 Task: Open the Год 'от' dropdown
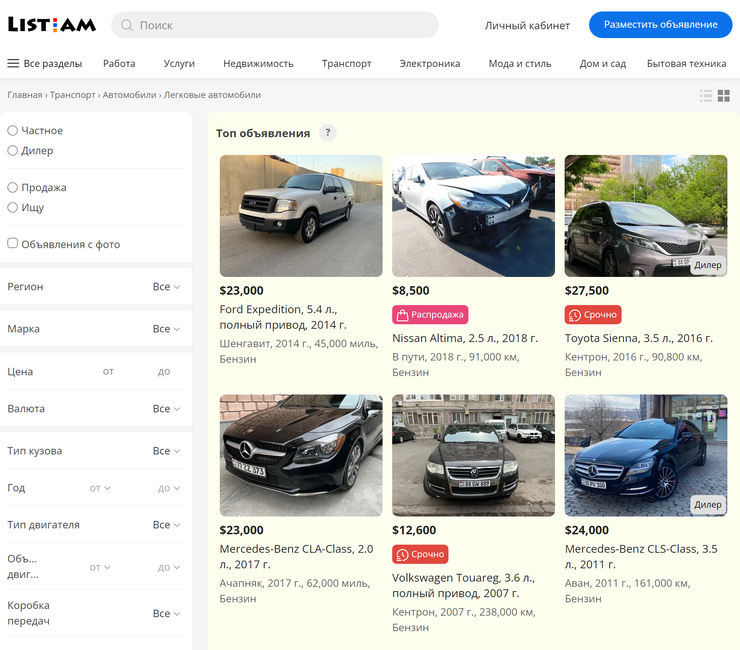100,488
